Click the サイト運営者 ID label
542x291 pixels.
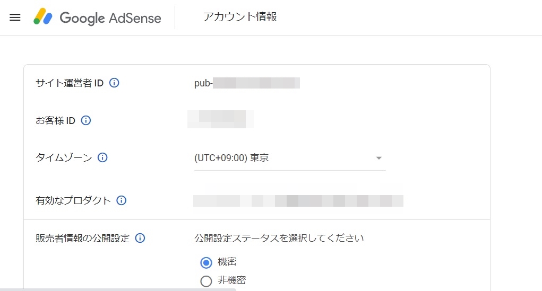pyautogui.click(x=69, y=83)
